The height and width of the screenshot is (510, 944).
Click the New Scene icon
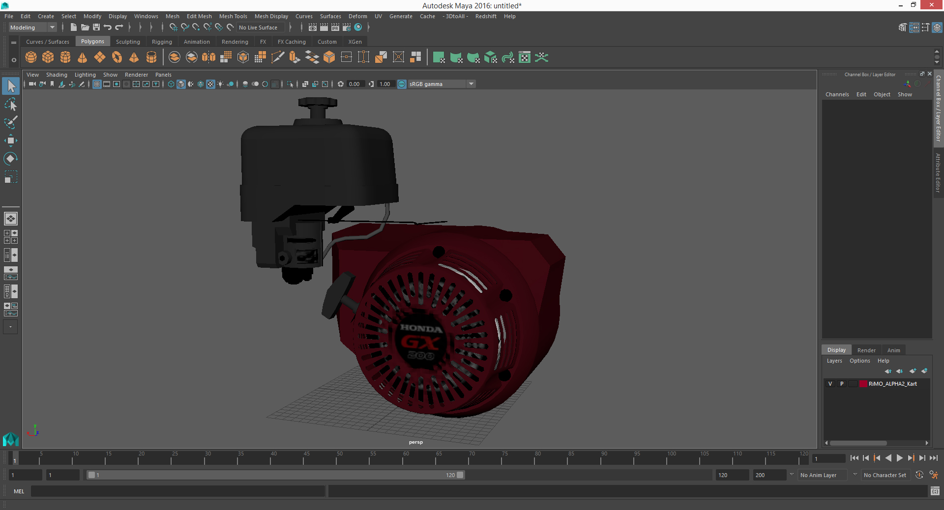click(x=73, y=28)
